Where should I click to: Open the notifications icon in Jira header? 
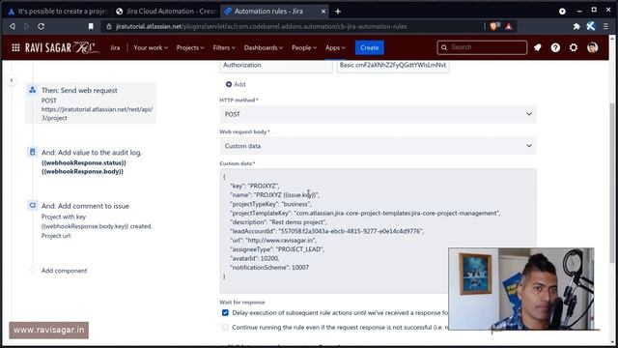tap(538, 47)
